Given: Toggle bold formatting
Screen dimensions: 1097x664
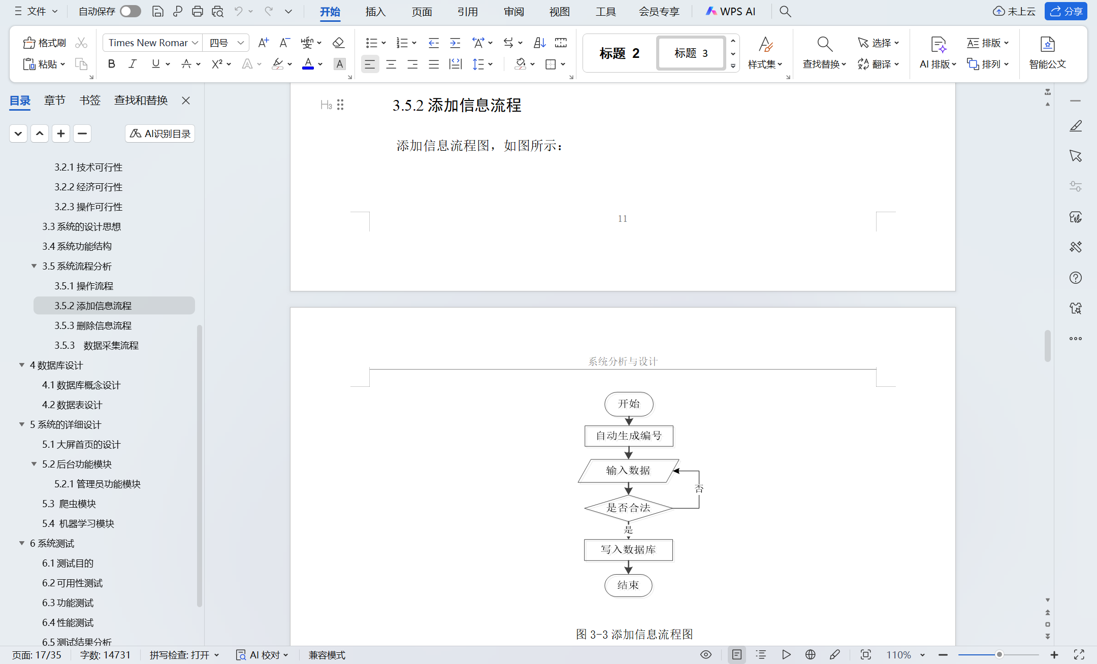Looking at the screenshot, I should 112,64.
